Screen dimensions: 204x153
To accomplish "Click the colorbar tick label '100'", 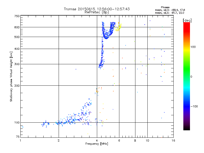I will [x=193, y=47].
